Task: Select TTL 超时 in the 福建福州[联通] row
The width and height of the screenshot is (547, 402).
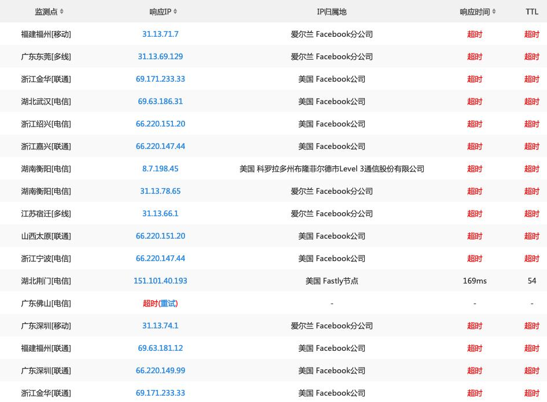Action: 531,348
